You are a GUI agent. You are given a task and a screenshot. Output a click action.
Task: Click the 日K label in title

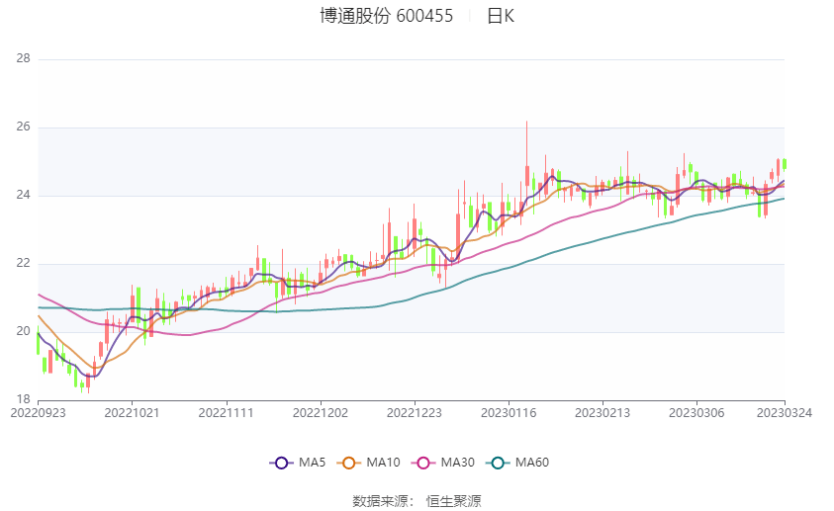[x=501, y=16]
